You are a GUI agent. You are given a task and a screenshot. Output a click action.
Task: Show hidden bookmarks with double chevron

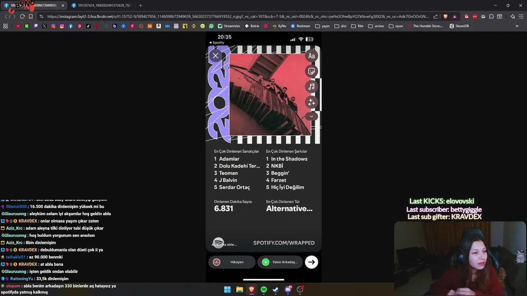(x=517, y=26)
